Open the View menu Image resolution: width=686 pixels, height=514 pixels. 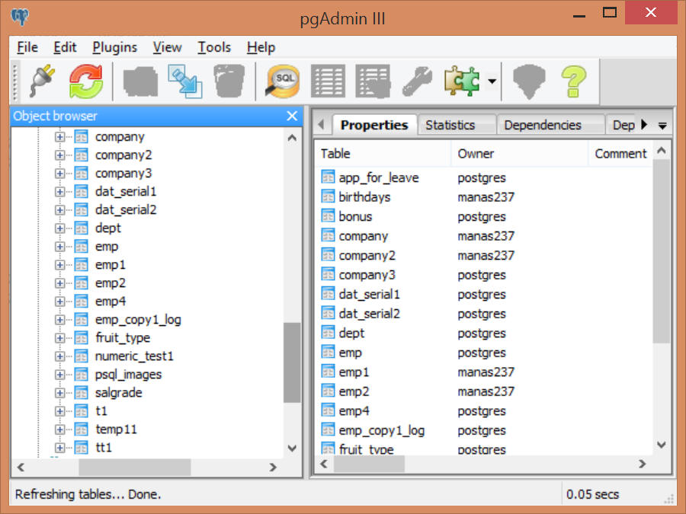[x=167, y=47]
